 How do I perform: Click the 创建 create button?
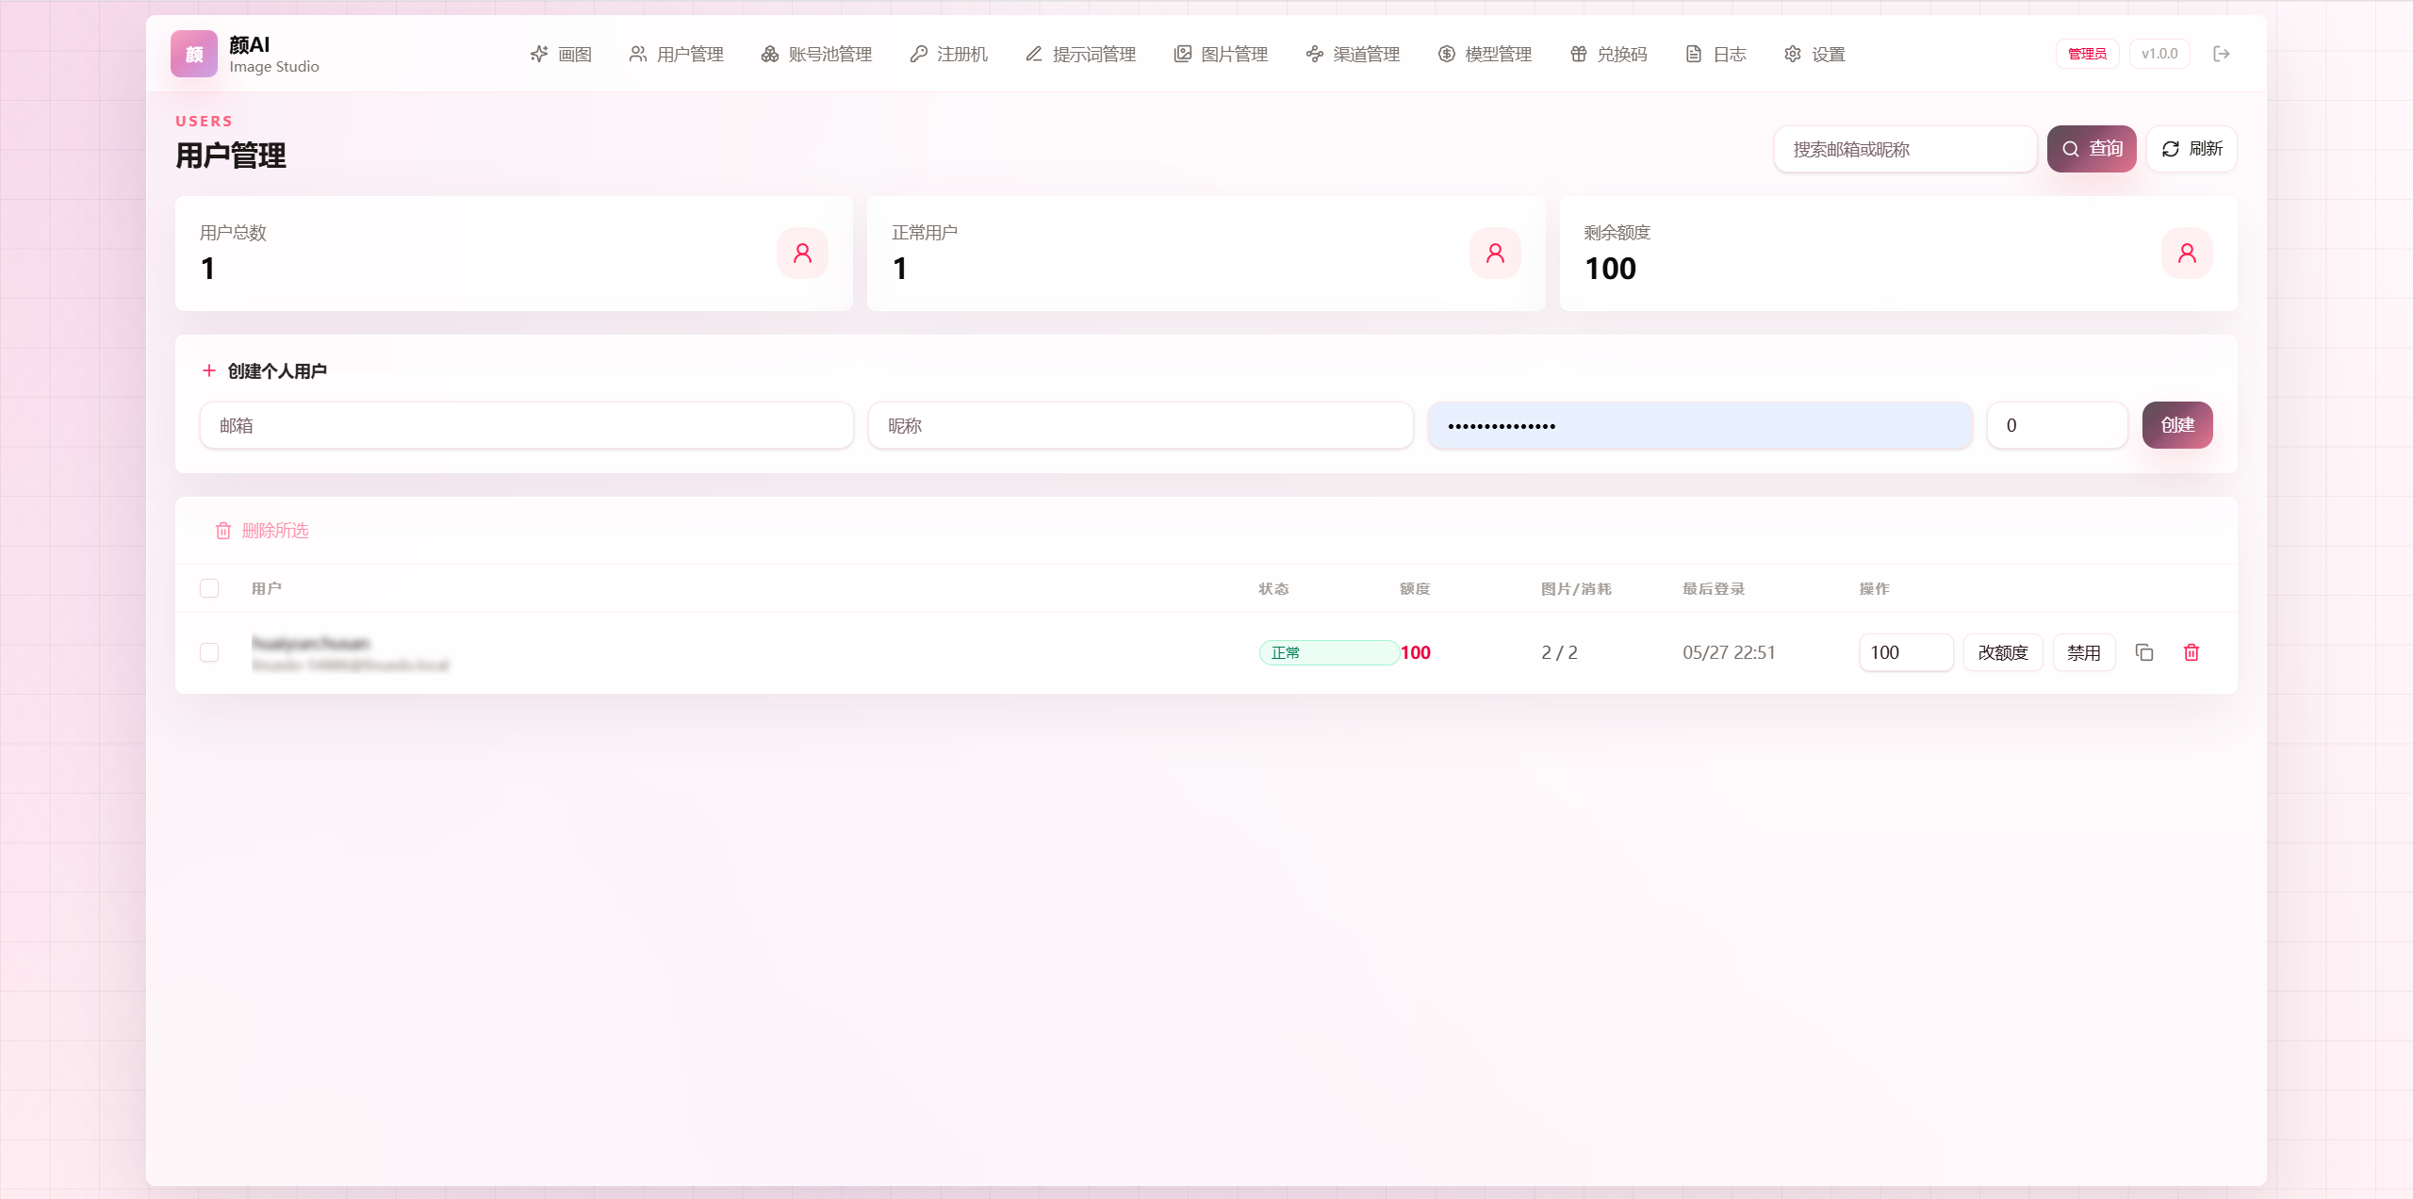pyautogui.click(x=2177, y=425)
